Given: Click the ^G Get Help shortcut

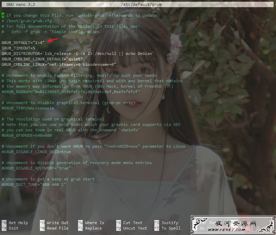Looking at the screenshot, I should (15, 223).
